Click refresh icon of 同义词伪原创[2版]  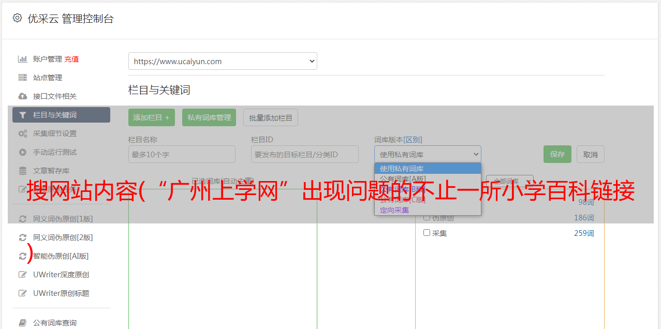[x=22, y=237]
